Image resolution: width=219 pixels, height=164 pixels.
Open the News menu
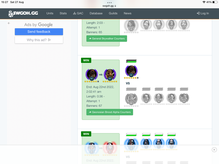[x=127, y=13]
